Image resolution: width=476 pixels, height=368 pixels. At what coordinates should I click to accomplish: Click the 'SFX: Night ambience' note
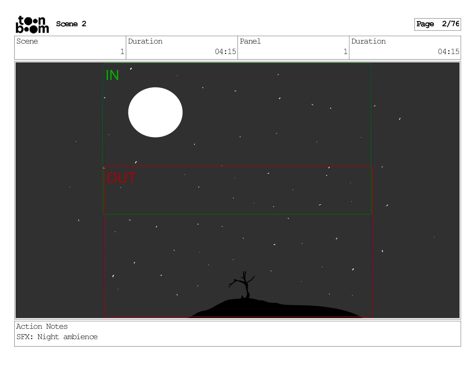coord(57,337)
